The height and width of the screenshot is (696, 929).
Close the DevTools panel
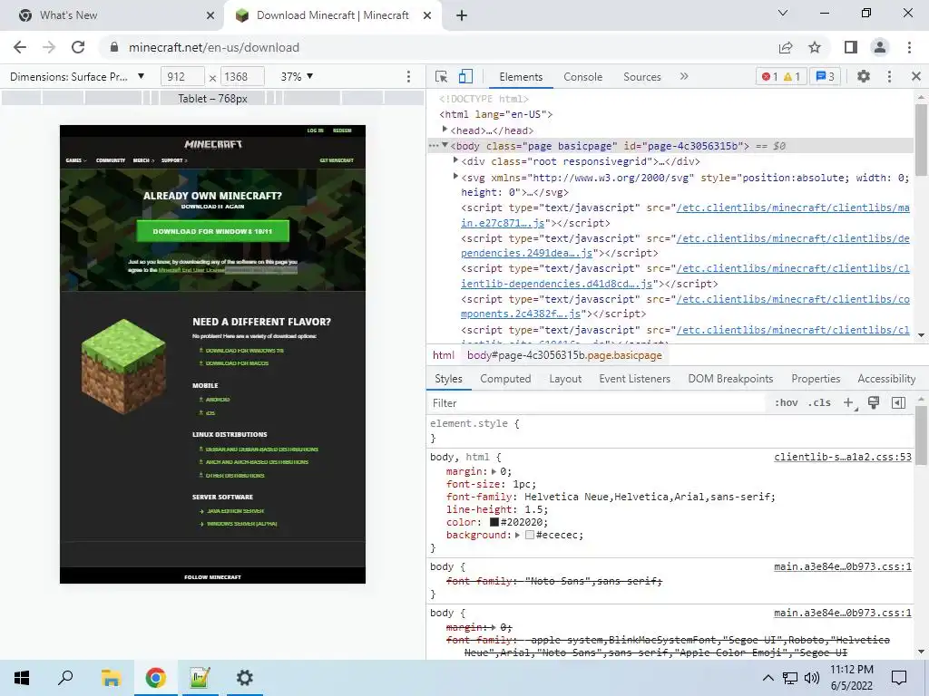coord(916,76)
